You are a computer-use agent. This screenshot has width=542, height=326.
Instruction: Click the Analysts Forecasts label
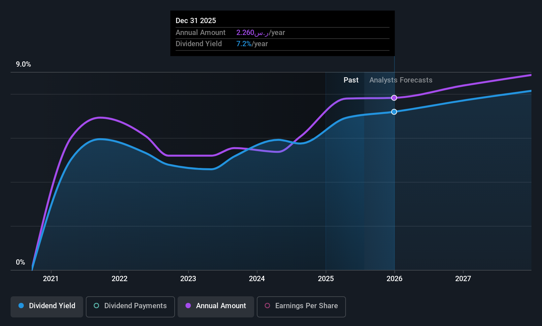pyautogui.click(x=401, y=80)
